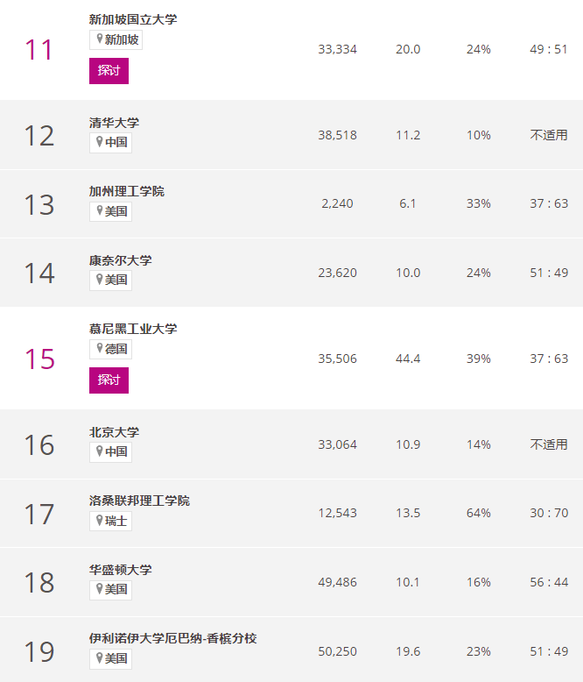
Task: Open the 清华大学 university link
Action: point(115,123)
